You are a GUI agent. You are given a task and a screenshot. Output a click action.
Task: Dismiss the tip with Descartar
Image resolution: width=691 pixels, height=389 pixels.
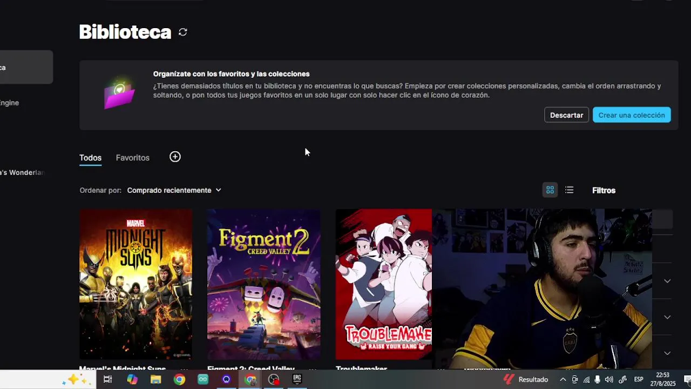[x=566, y=115]
